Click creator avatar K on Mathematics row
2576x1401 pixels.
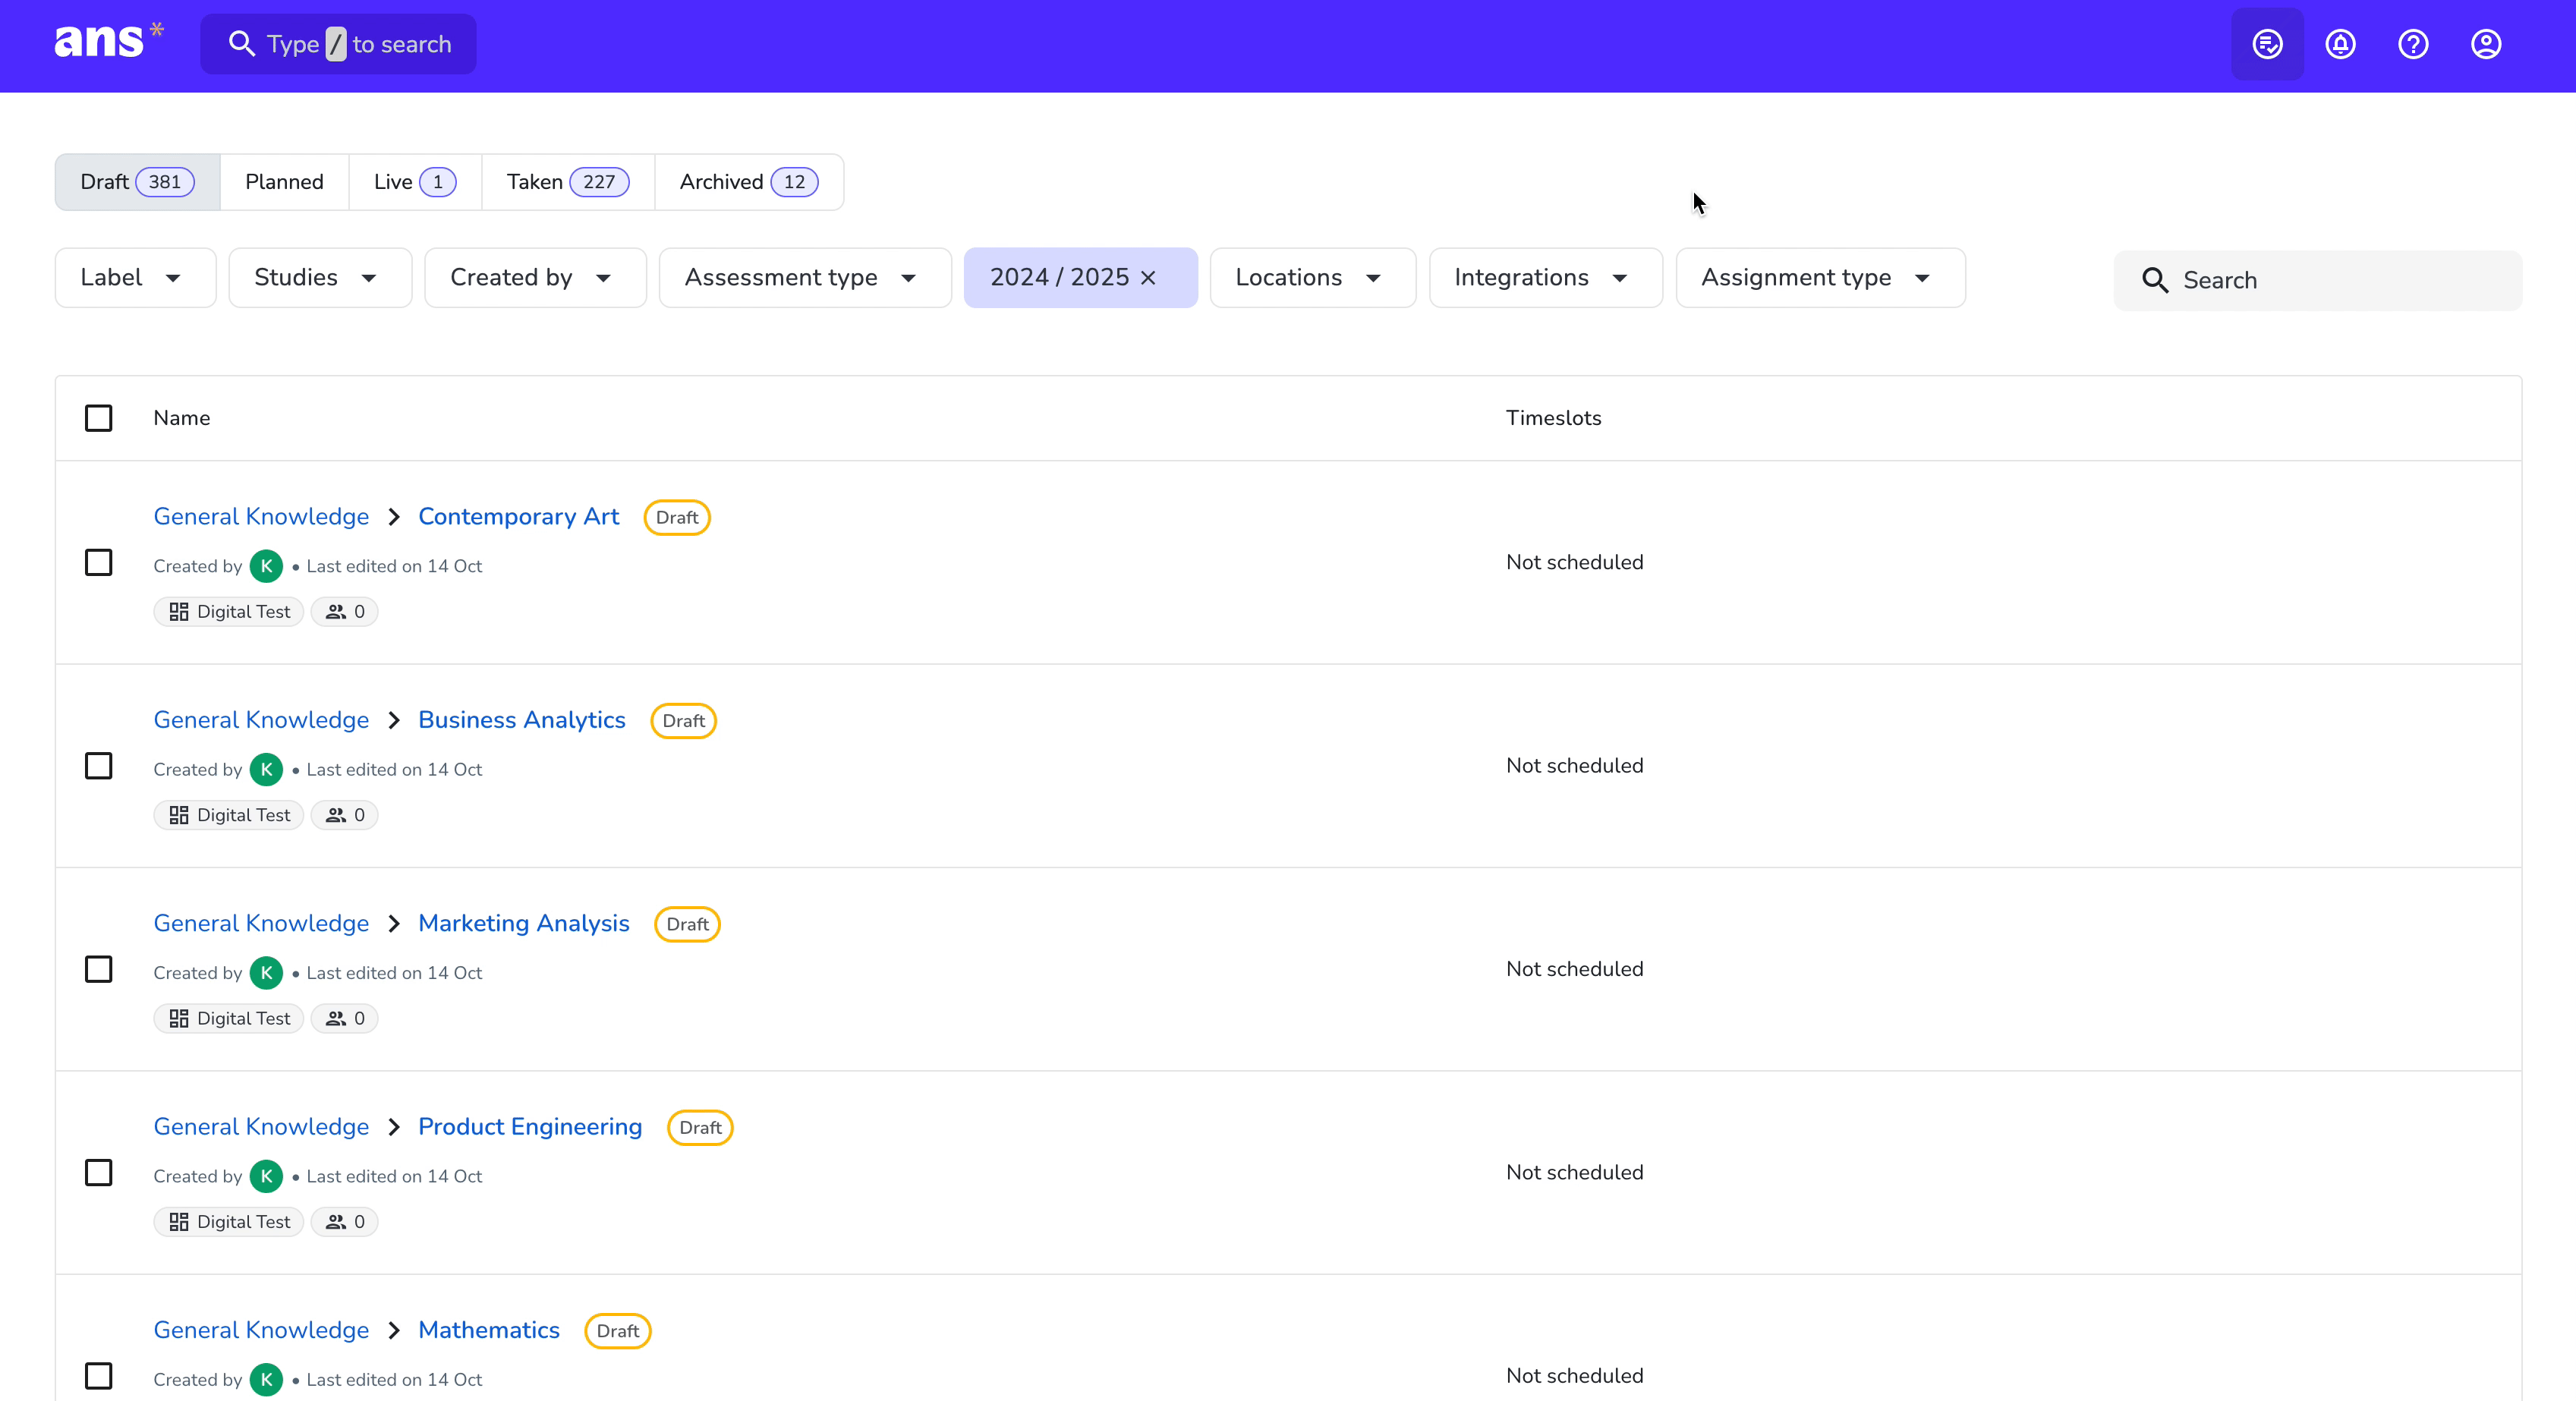click(x=266, y=1379)
